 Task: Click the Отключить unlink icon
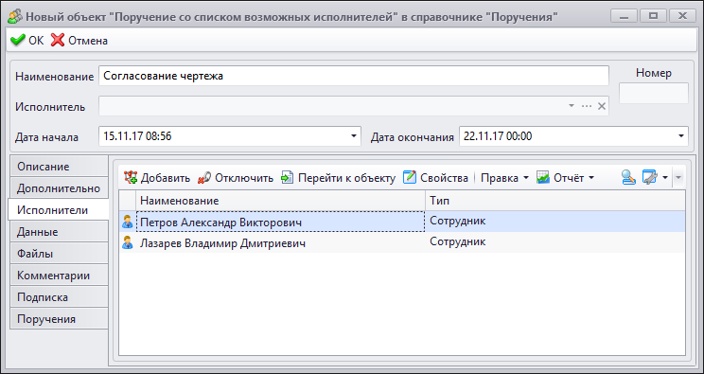click(x=203, y=178)
